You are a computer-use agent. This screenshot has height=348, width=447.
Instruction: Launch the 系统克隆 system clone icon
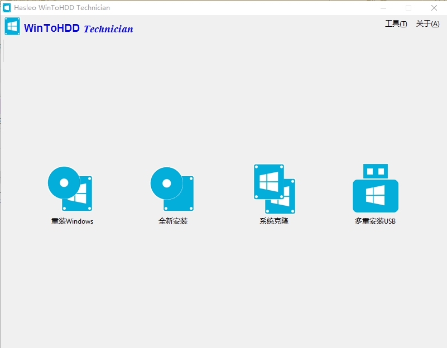pyautogui.click(x=275, y=189)
